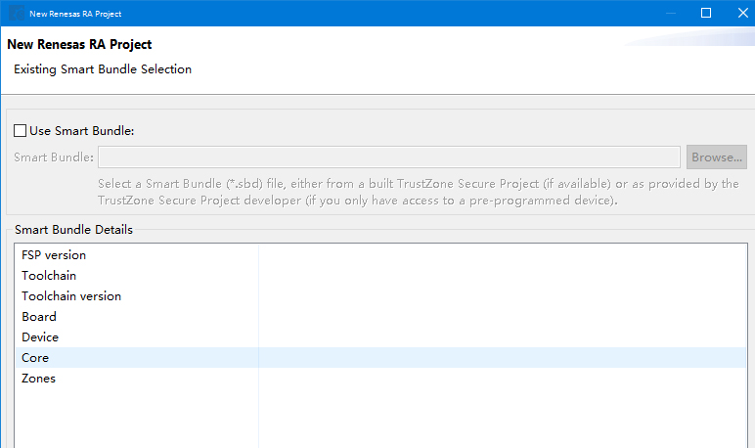Select the Board row

39,317
